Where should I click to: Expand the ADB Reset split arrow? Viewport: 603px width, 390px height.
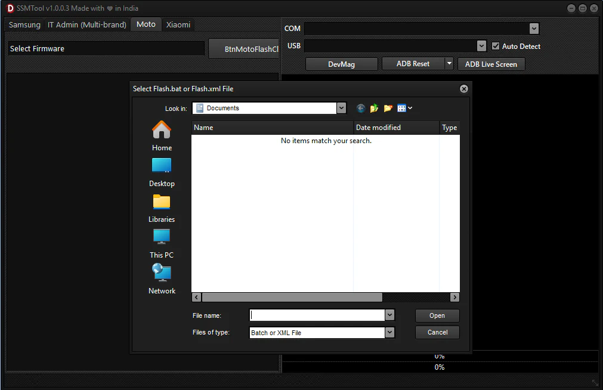click(449, 64)
